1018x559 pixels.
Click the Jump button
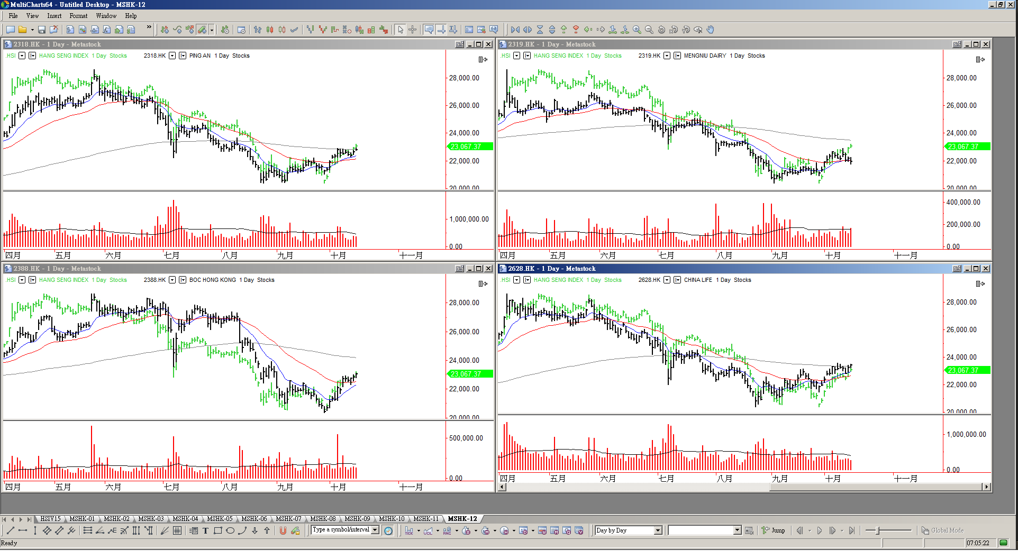click(x=774, y=530)
